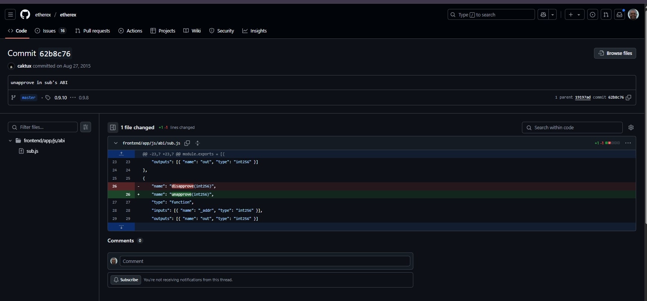
Task: Click the filter options icon beside file filter
Action: tap(85, 127)
